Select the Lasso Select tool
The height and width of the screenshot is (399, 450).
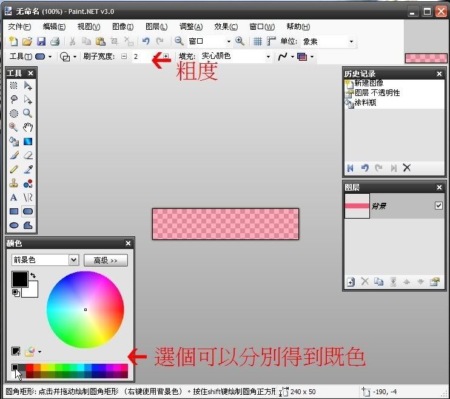(x=14, y=100)
